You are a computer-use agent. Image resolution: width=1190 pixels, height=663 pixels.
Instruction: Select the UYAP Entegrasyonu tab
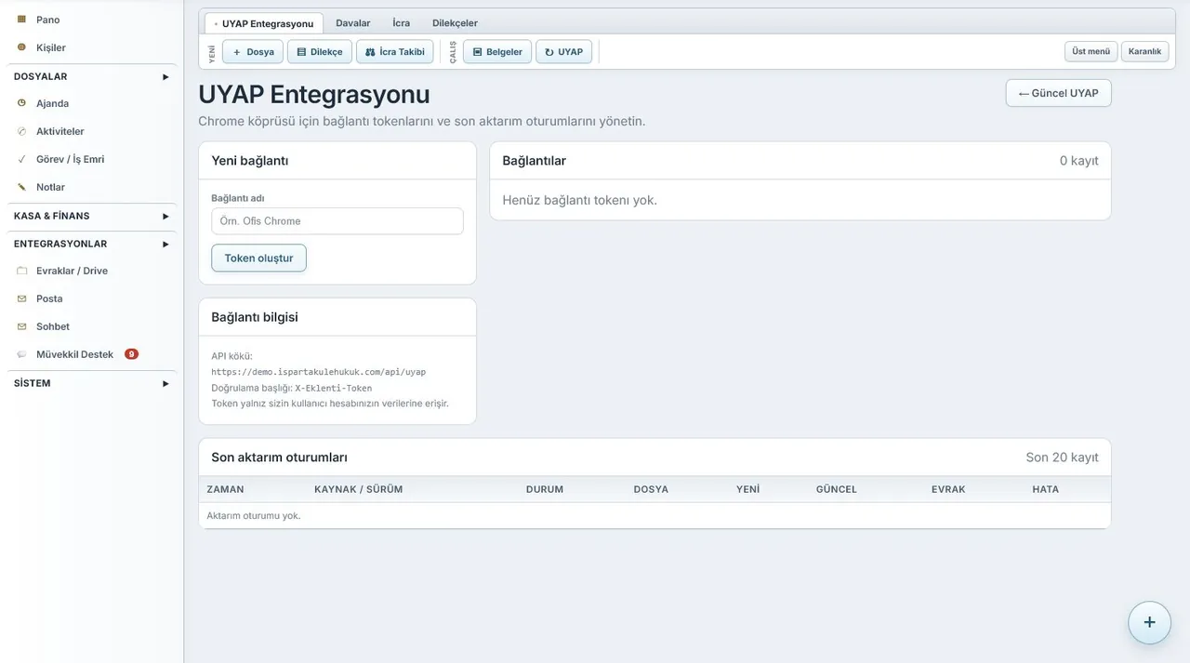point(264,23)
